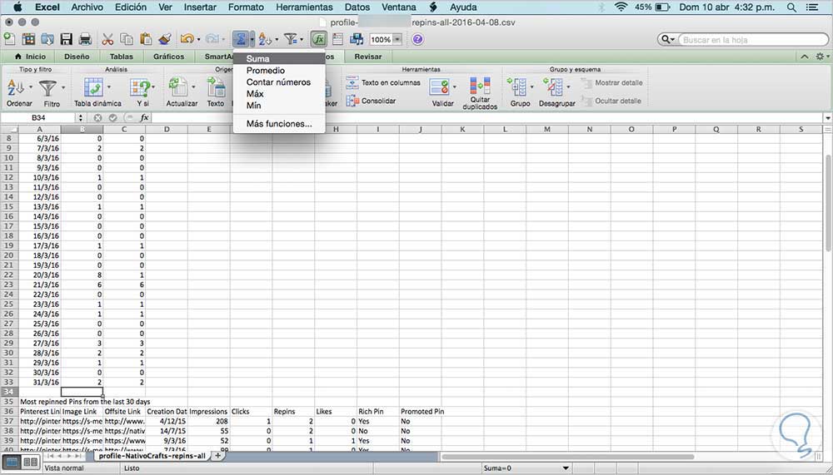The width and height of the screenshot is (833, 475).
Task: Open the Datos menu in menu bar
Action: coord(357,7)
